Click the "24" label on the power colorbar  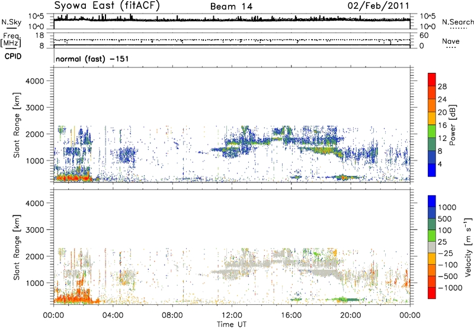[442, 99]
